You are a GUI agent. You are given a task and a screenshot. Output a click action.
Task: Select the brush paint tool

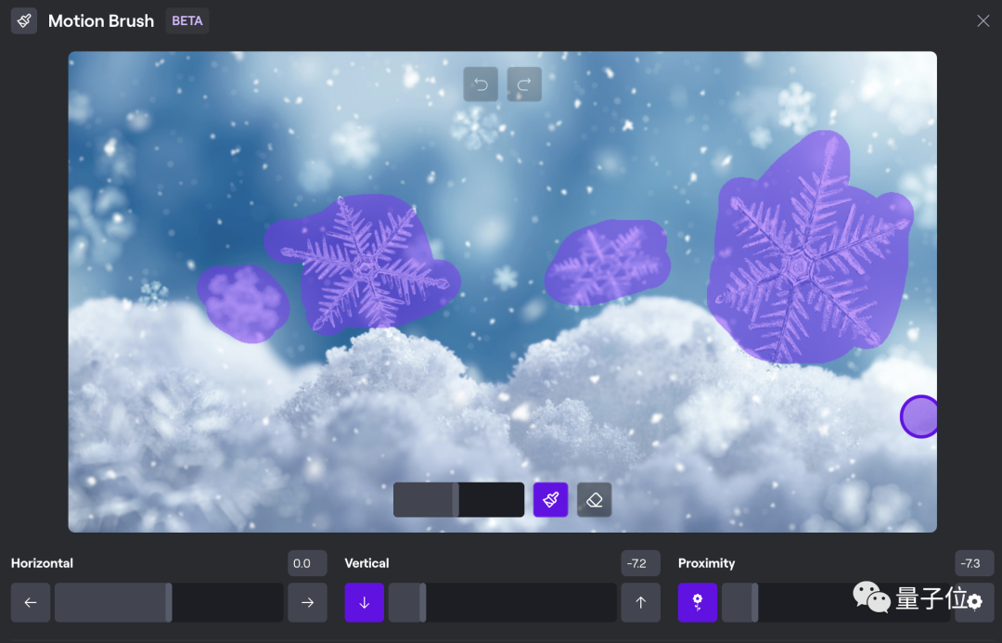[550, 500]
